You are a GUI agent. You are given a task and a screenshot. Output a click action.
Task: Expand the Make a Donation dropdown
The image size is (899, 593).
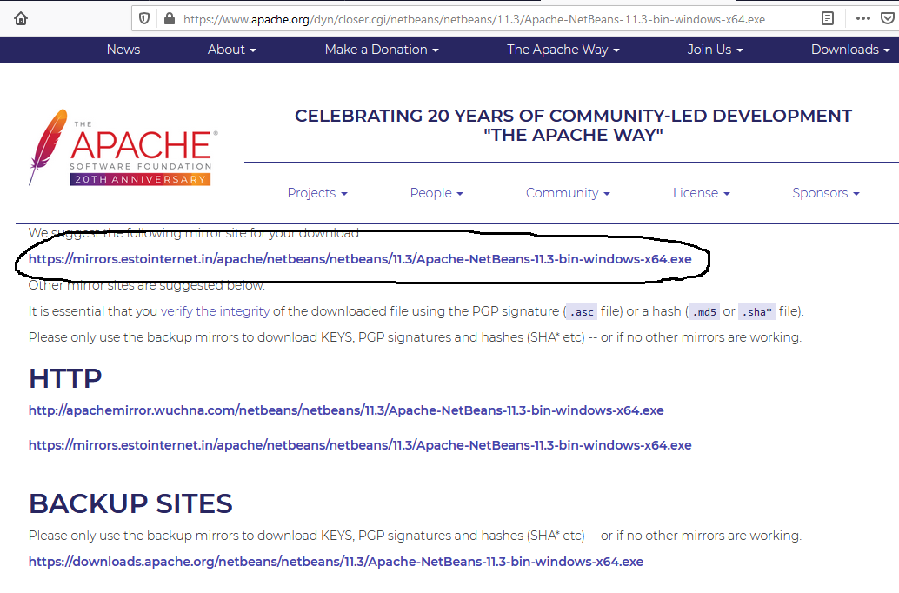tap(382, 50)
